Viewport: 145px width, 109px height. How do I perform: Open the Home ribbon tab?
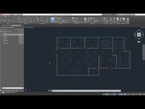click(x=5, y=16)
